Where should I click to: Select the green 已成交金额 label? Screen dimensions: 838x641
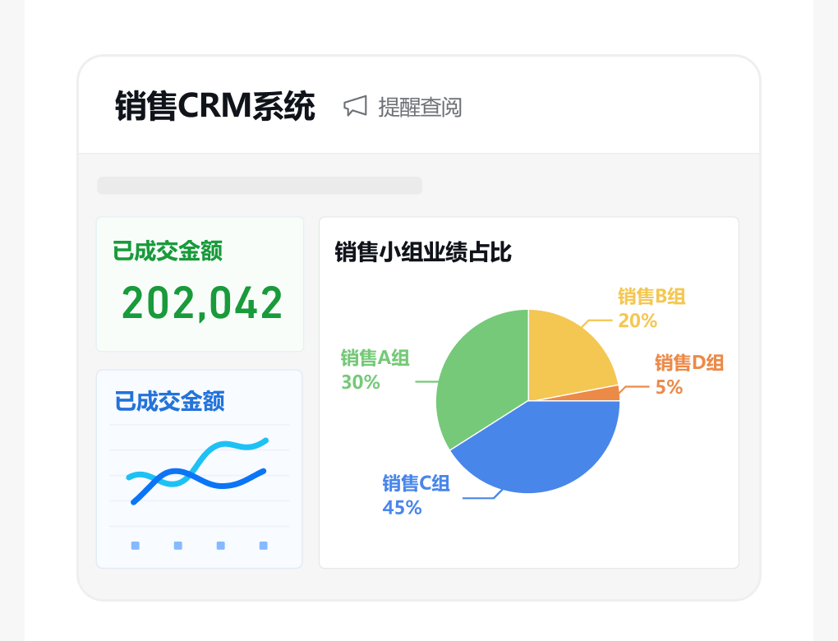click(168, 251)
